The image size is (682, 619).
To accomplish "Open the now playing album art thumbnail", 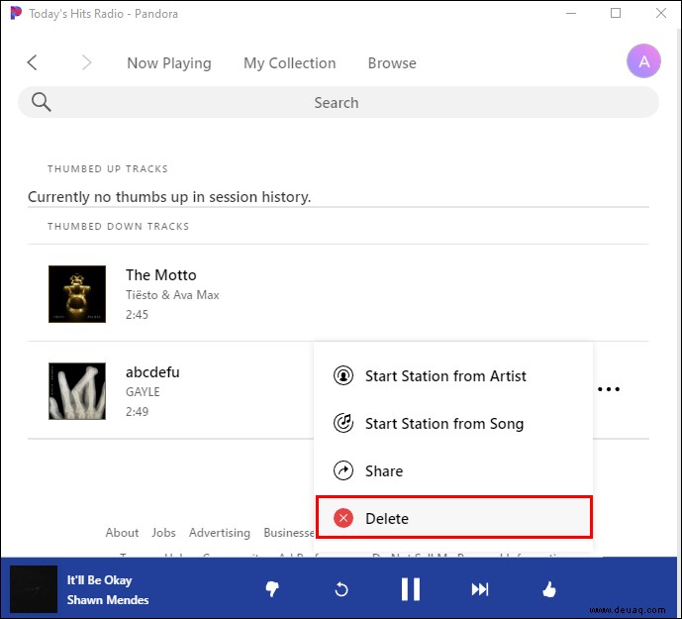I will click(x=34, y=589).
